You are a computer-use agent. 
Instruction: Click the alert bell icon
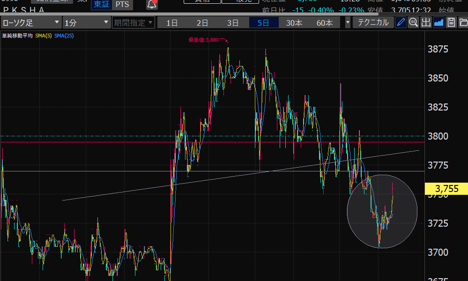(x=152, y=5)
